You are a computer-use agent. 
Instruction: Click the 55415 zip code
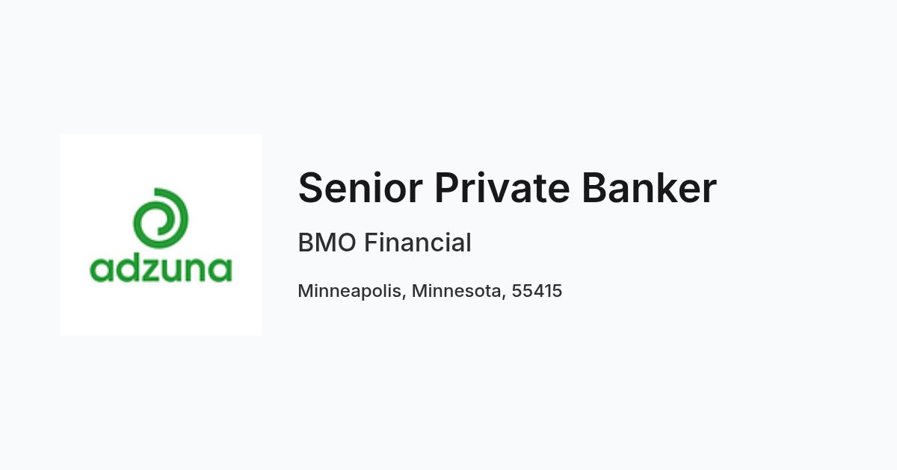point(537,291)
